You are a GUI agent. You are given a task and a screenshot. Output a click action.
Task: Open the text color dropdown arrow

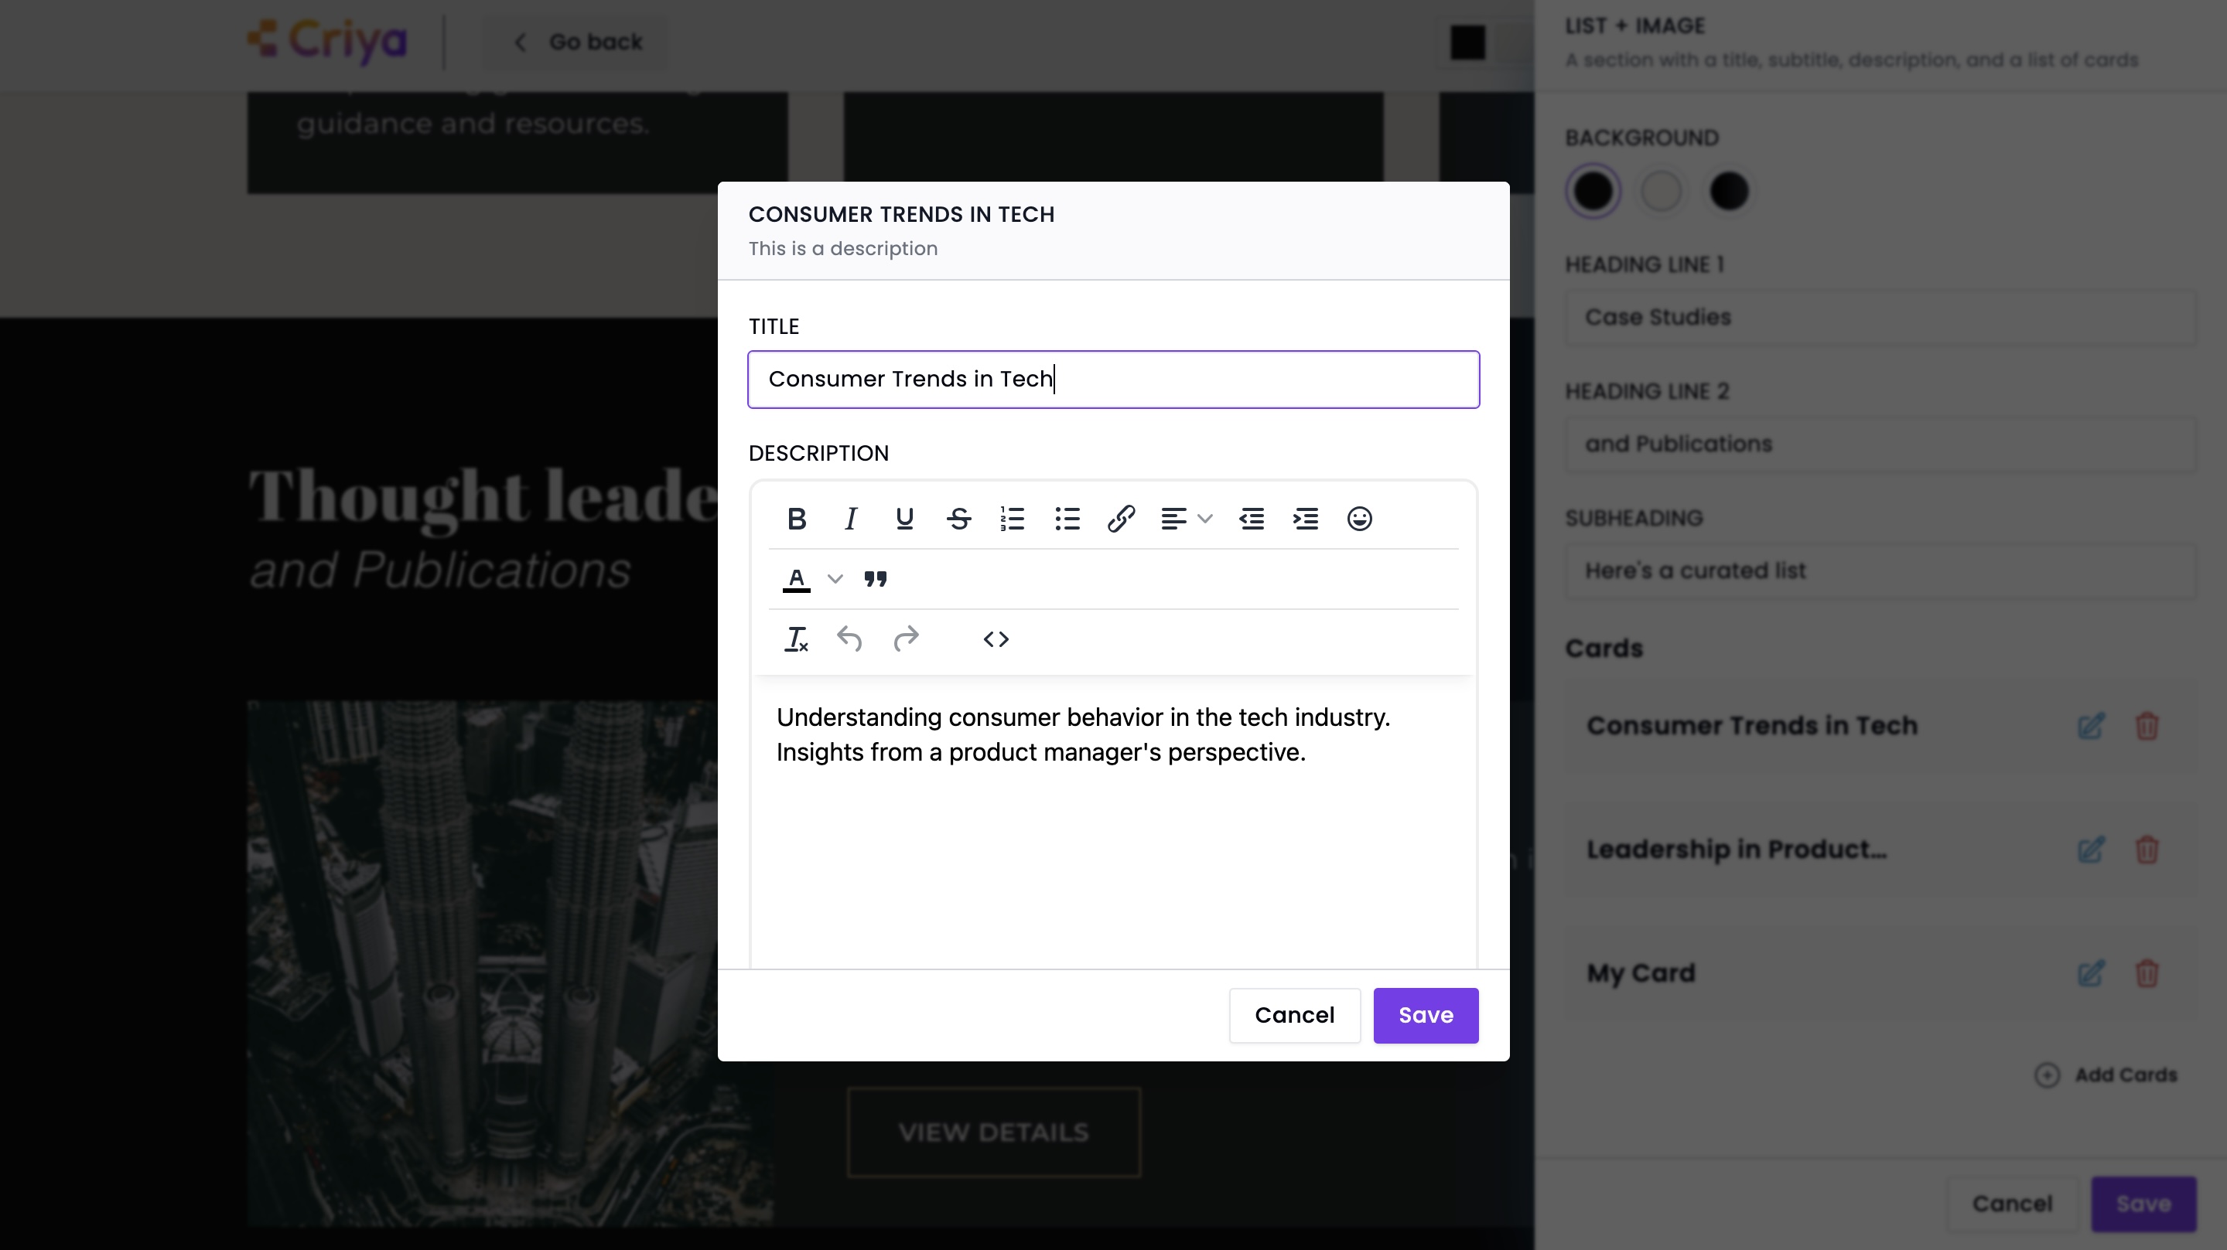click(x=835, y=579)
